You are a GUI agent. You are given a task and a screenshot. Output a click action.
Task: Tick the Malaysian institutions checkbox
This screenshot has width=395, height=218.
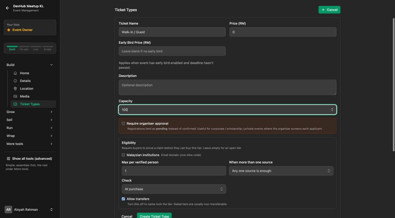click(123, 155)
